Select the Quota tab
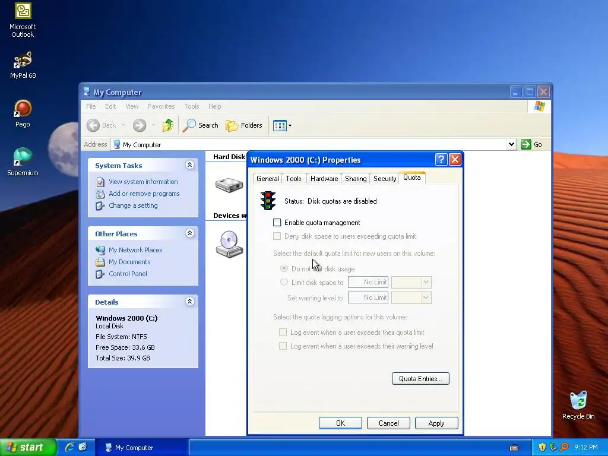The height and width of the screenshot is (456, 608). 412,178
